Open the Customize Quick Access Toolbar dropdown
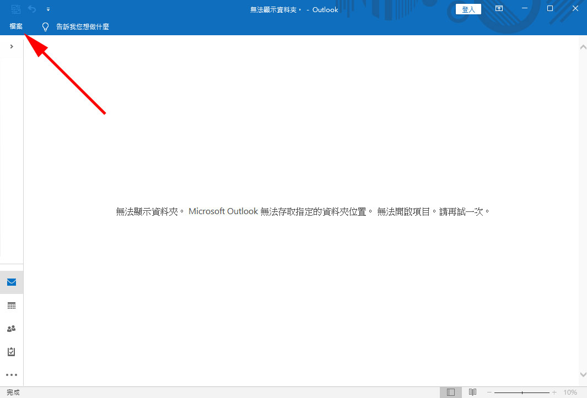587x398 pixels. click(49, 9)
